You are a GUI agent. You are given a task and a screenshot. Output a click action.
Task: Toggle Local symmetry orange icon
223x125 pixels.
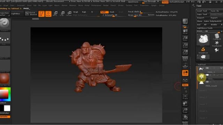[x=185, y=73]
